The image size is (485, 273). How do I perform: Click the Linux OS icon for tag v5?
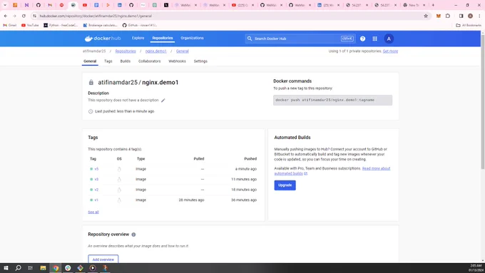coord(119,169)
